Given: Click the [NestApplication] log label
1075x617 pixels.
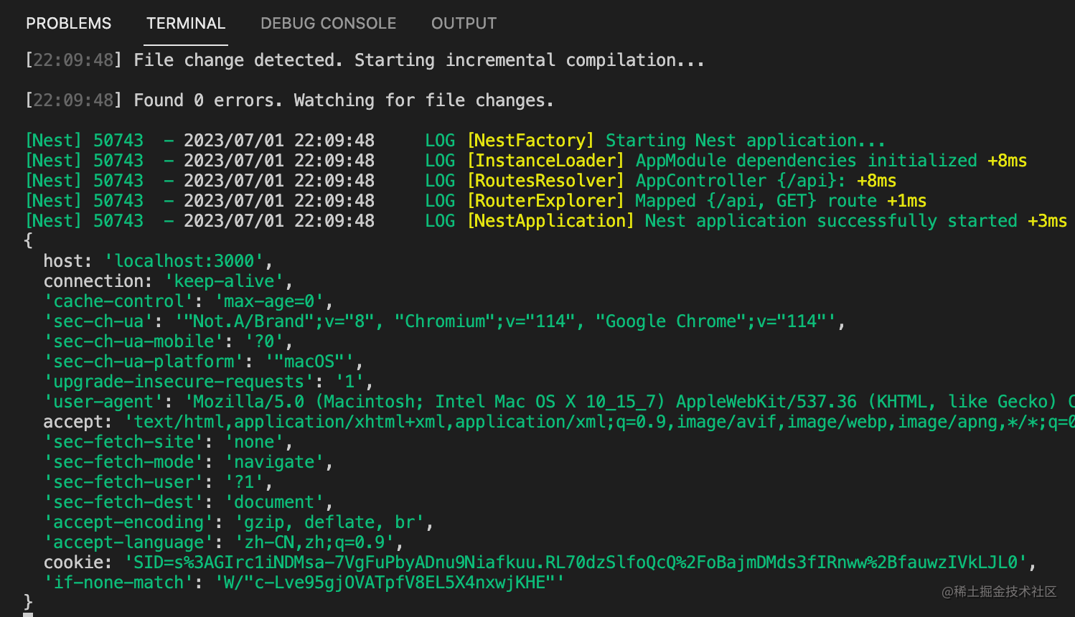Looking at the screenshot, I should pos(550,221).
